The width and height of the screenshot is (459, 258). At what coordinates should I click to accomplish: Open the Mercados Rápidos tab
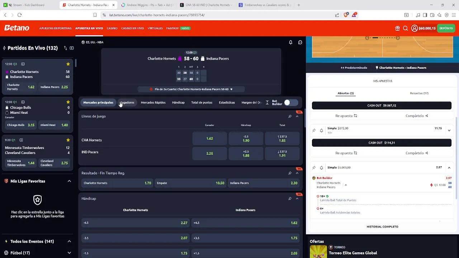coord(153,102)
